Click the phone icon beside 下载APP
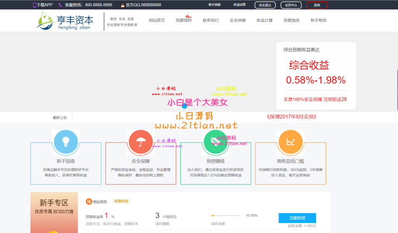Screen dimensions: 398x233 tap(35, 5)
